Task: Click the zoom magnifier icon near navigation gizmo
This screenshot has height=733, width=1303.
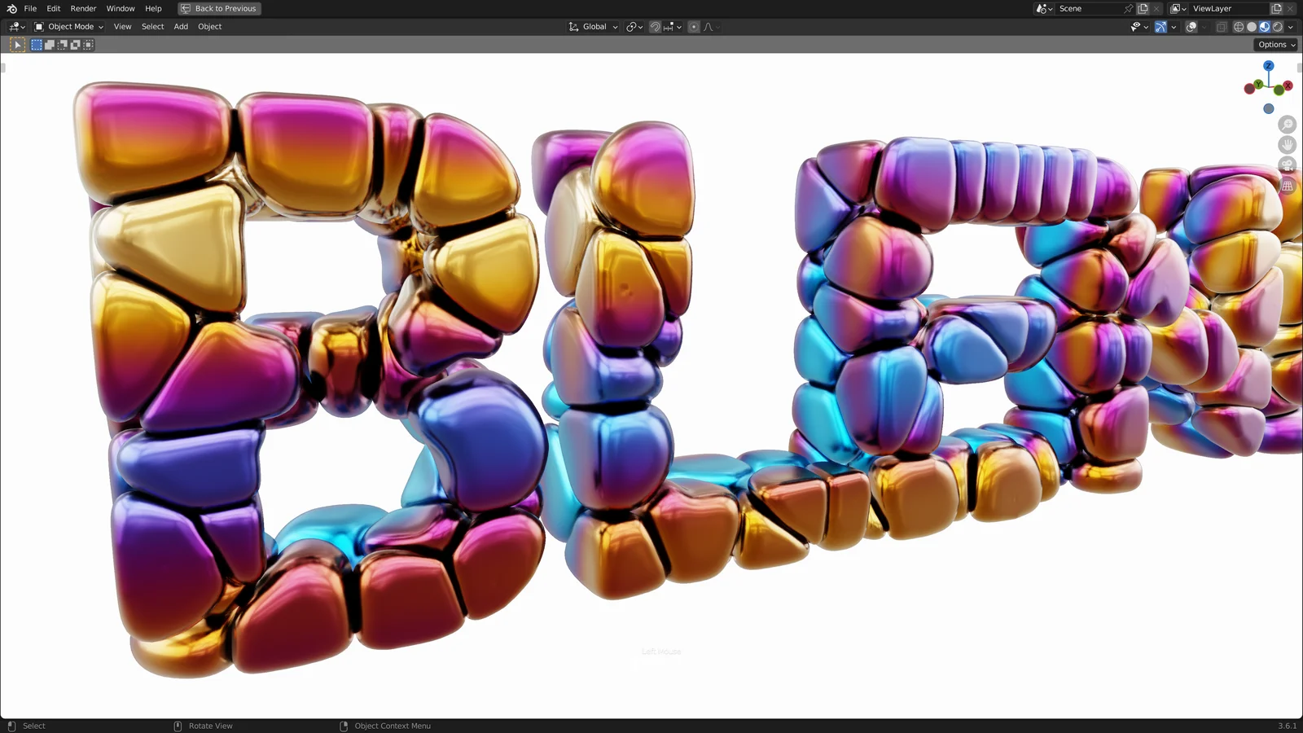Action: pyautogui.click(x=1286, y=125)
